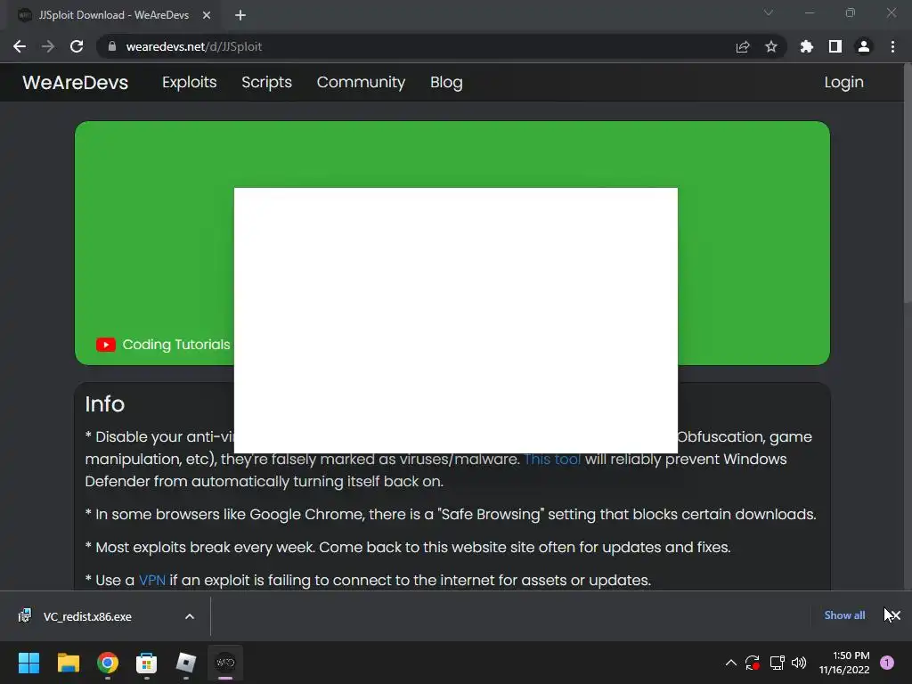Open Microsoft Store from taskbar
This screenshot has width=912, height=684.
[x=147, y=663]
